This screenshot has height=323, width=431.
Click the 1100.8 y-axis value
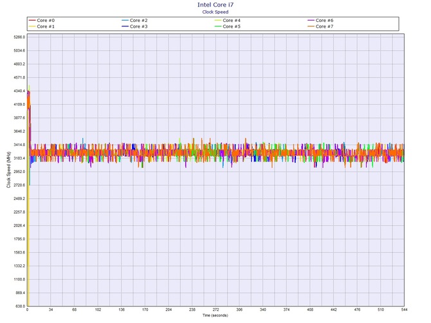point(19,279)
